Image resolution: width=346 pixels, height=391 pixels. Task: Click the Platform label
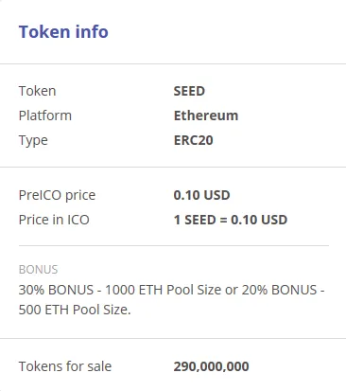point(45,116)
